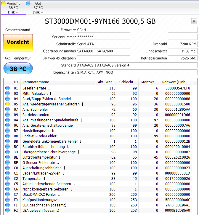
Task: Click status icon of Gemeldete unkorrigierbare Fehler
Action: pyautogui.click(x=7, y=141)
